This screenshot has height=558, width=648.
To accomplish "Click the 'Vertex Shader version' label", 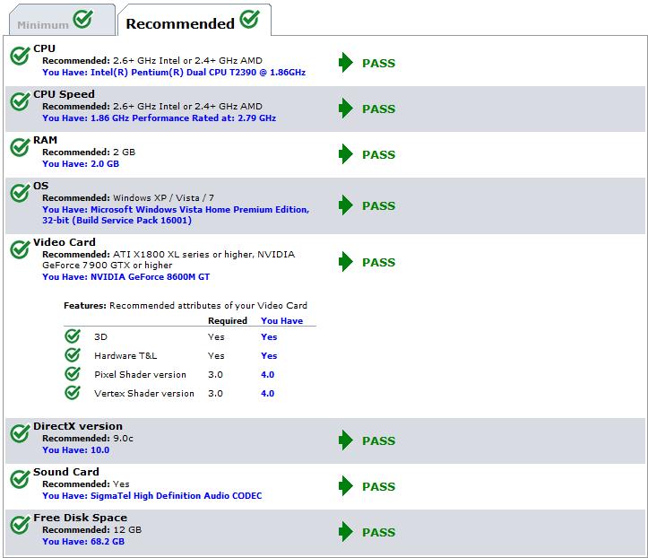I will click(x=143, y=393).
